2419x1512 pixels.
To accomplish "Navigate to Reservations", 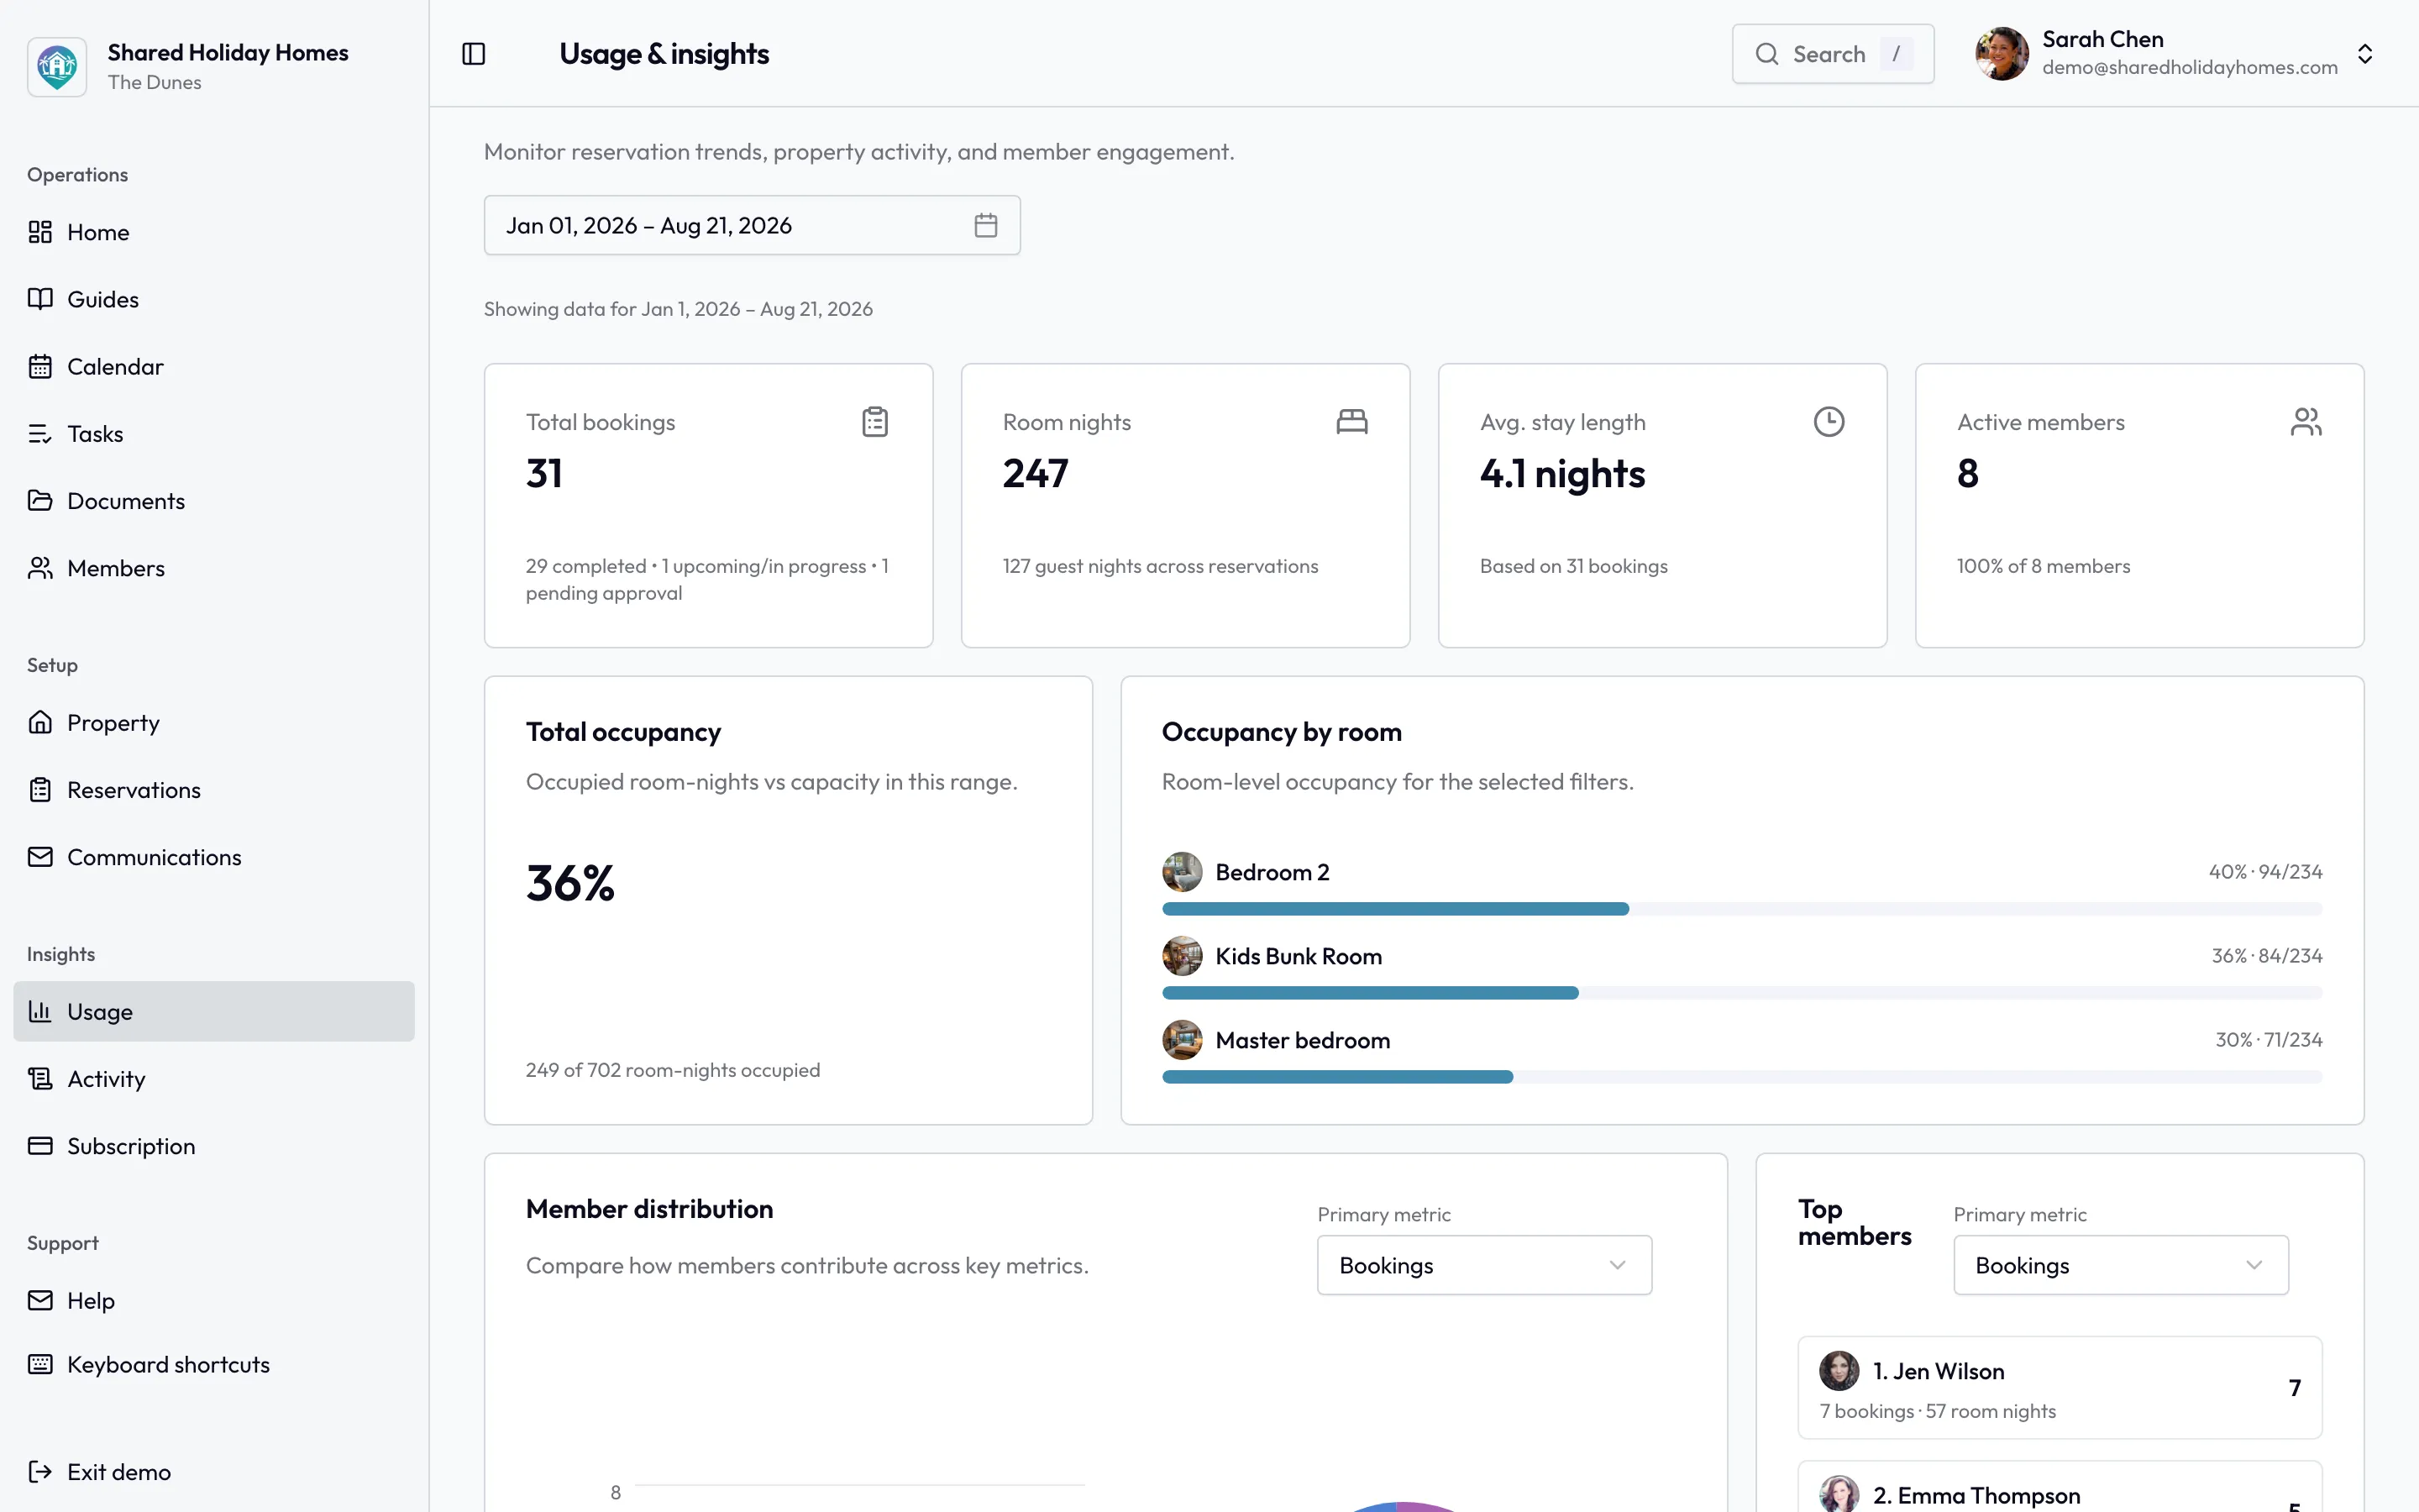I will 214,790.
